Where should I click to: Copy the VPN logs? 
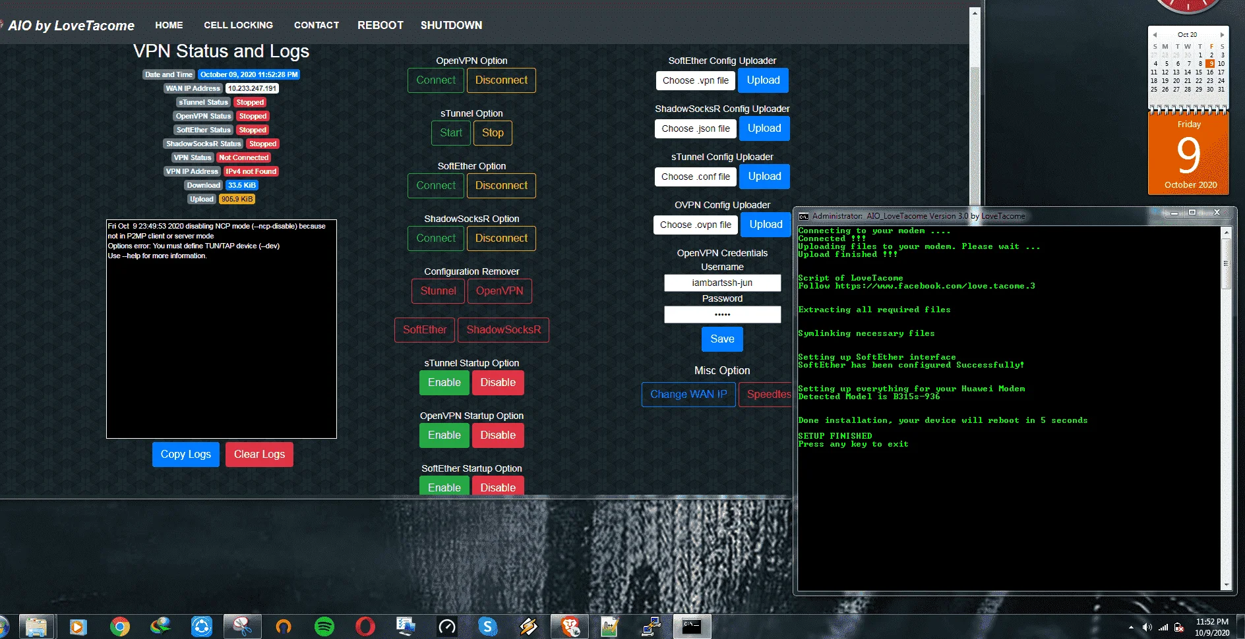click(x=186, y=455)
